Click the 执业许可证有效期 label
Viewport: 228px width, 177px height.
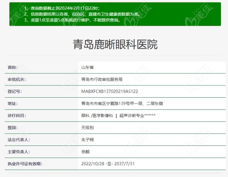pos(25,164)
